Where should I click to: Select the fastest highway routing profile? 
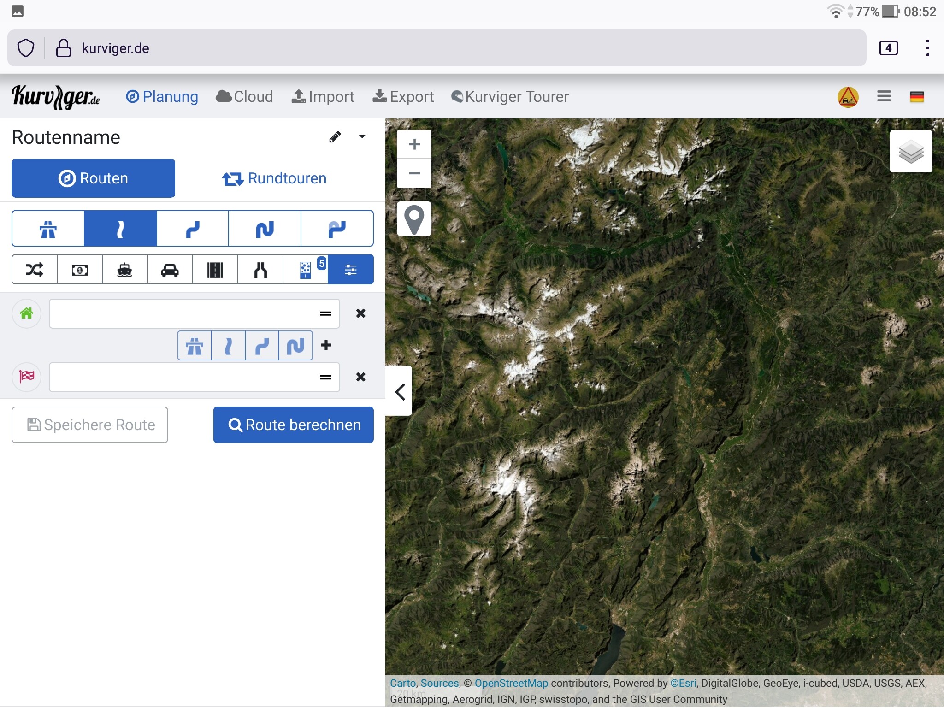click(48, 229)
